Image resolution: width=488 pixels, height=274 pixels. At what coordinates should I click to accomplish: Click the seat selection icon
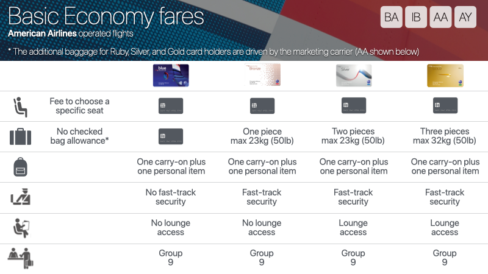[x=20, y=107]
